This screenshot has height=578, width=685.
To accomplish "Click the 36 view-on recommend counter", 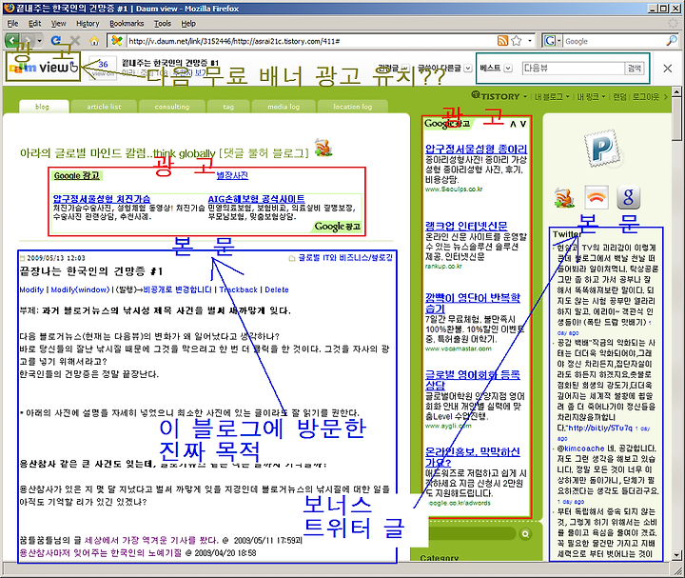I will point(103,68).
